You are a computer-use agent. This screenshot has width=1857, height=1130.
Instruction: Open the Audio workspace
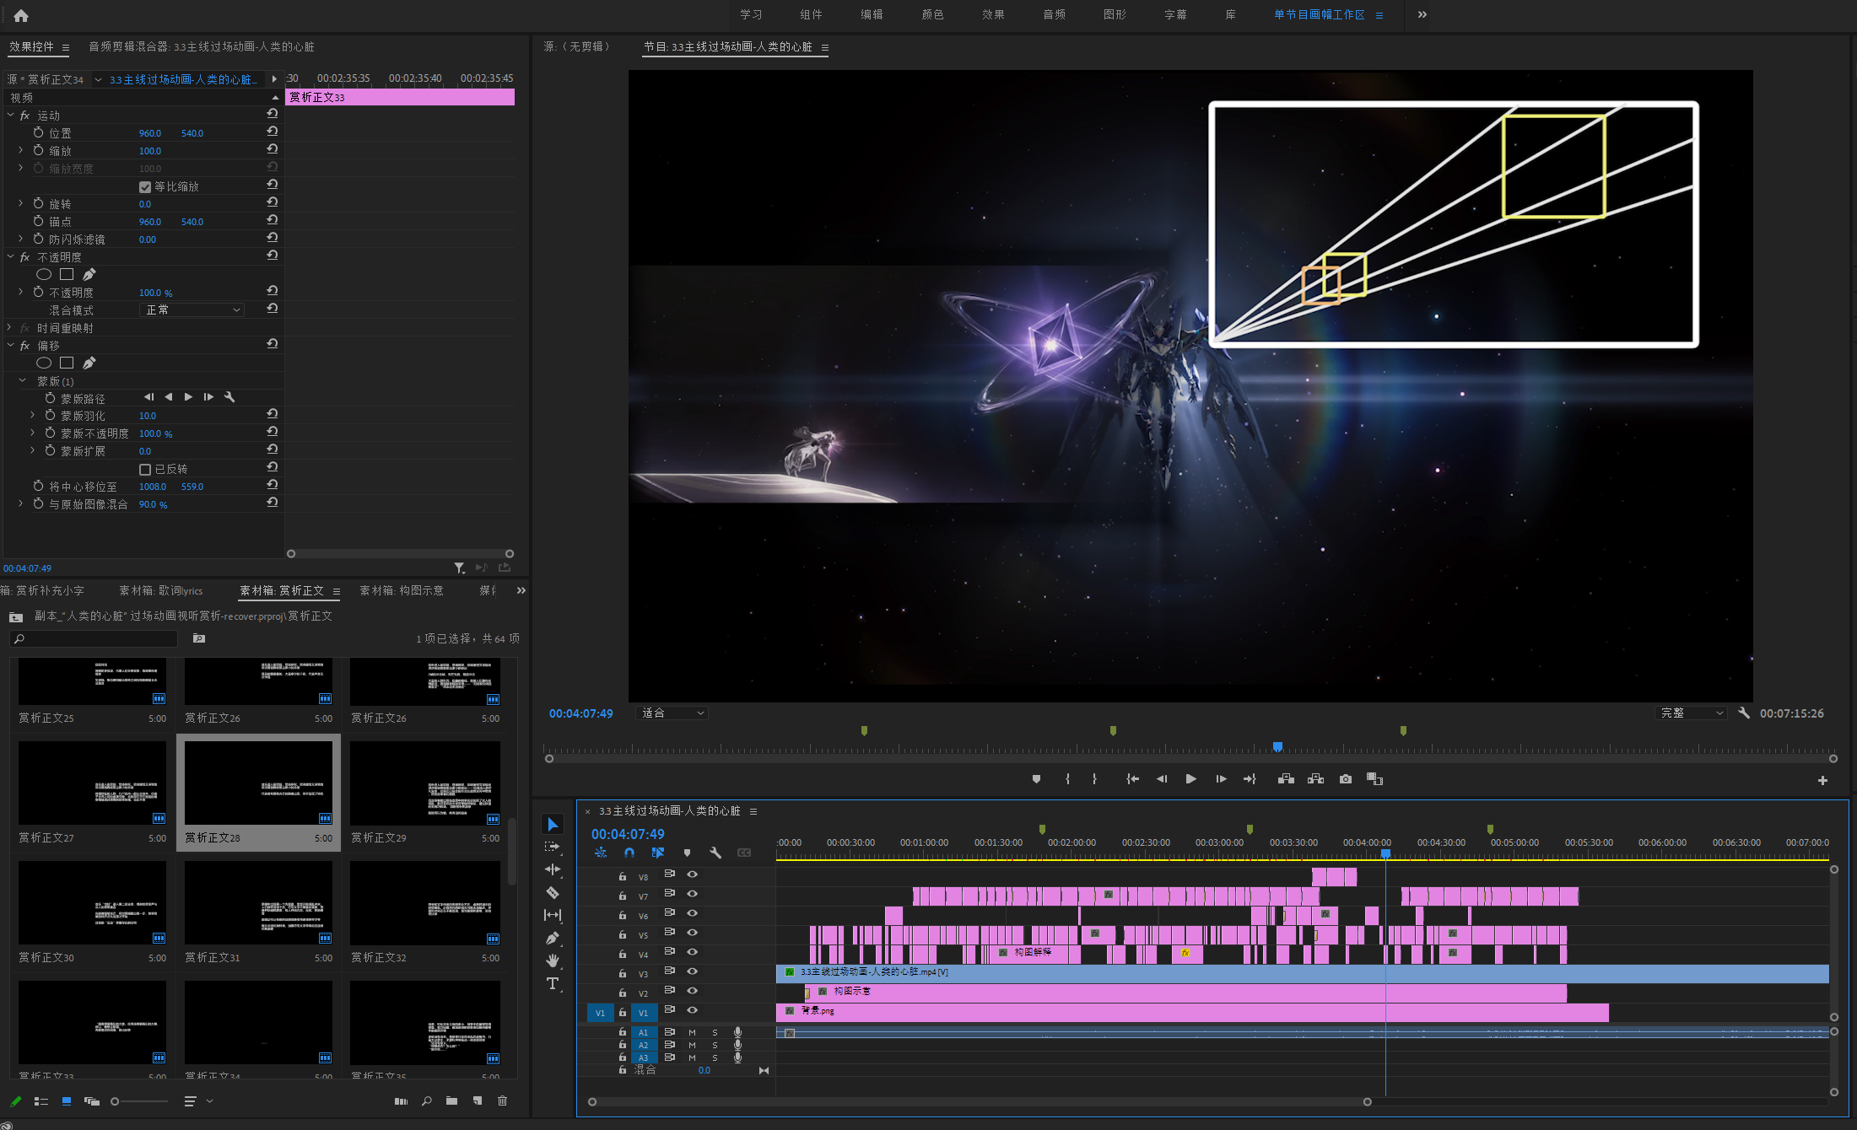1054,14
